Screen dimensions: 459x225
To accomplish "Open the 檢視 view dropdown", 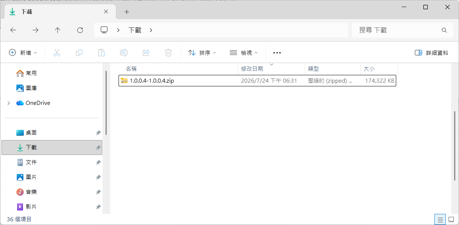I will click(x=244, y=53).
